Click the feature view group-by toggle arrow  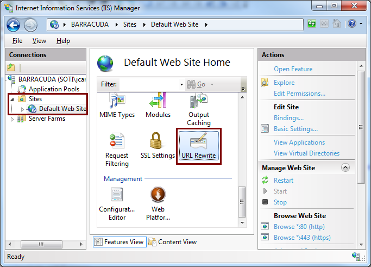click(243, 89)
